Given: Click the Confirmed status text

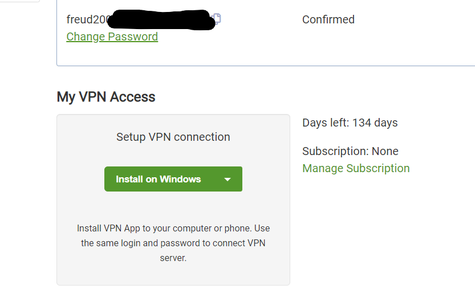Looking at the screenshot, I should click(x=328, y=19).
